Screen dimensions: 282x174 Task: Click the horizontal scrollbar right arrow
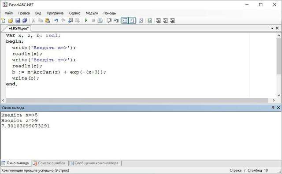(274, 100)
